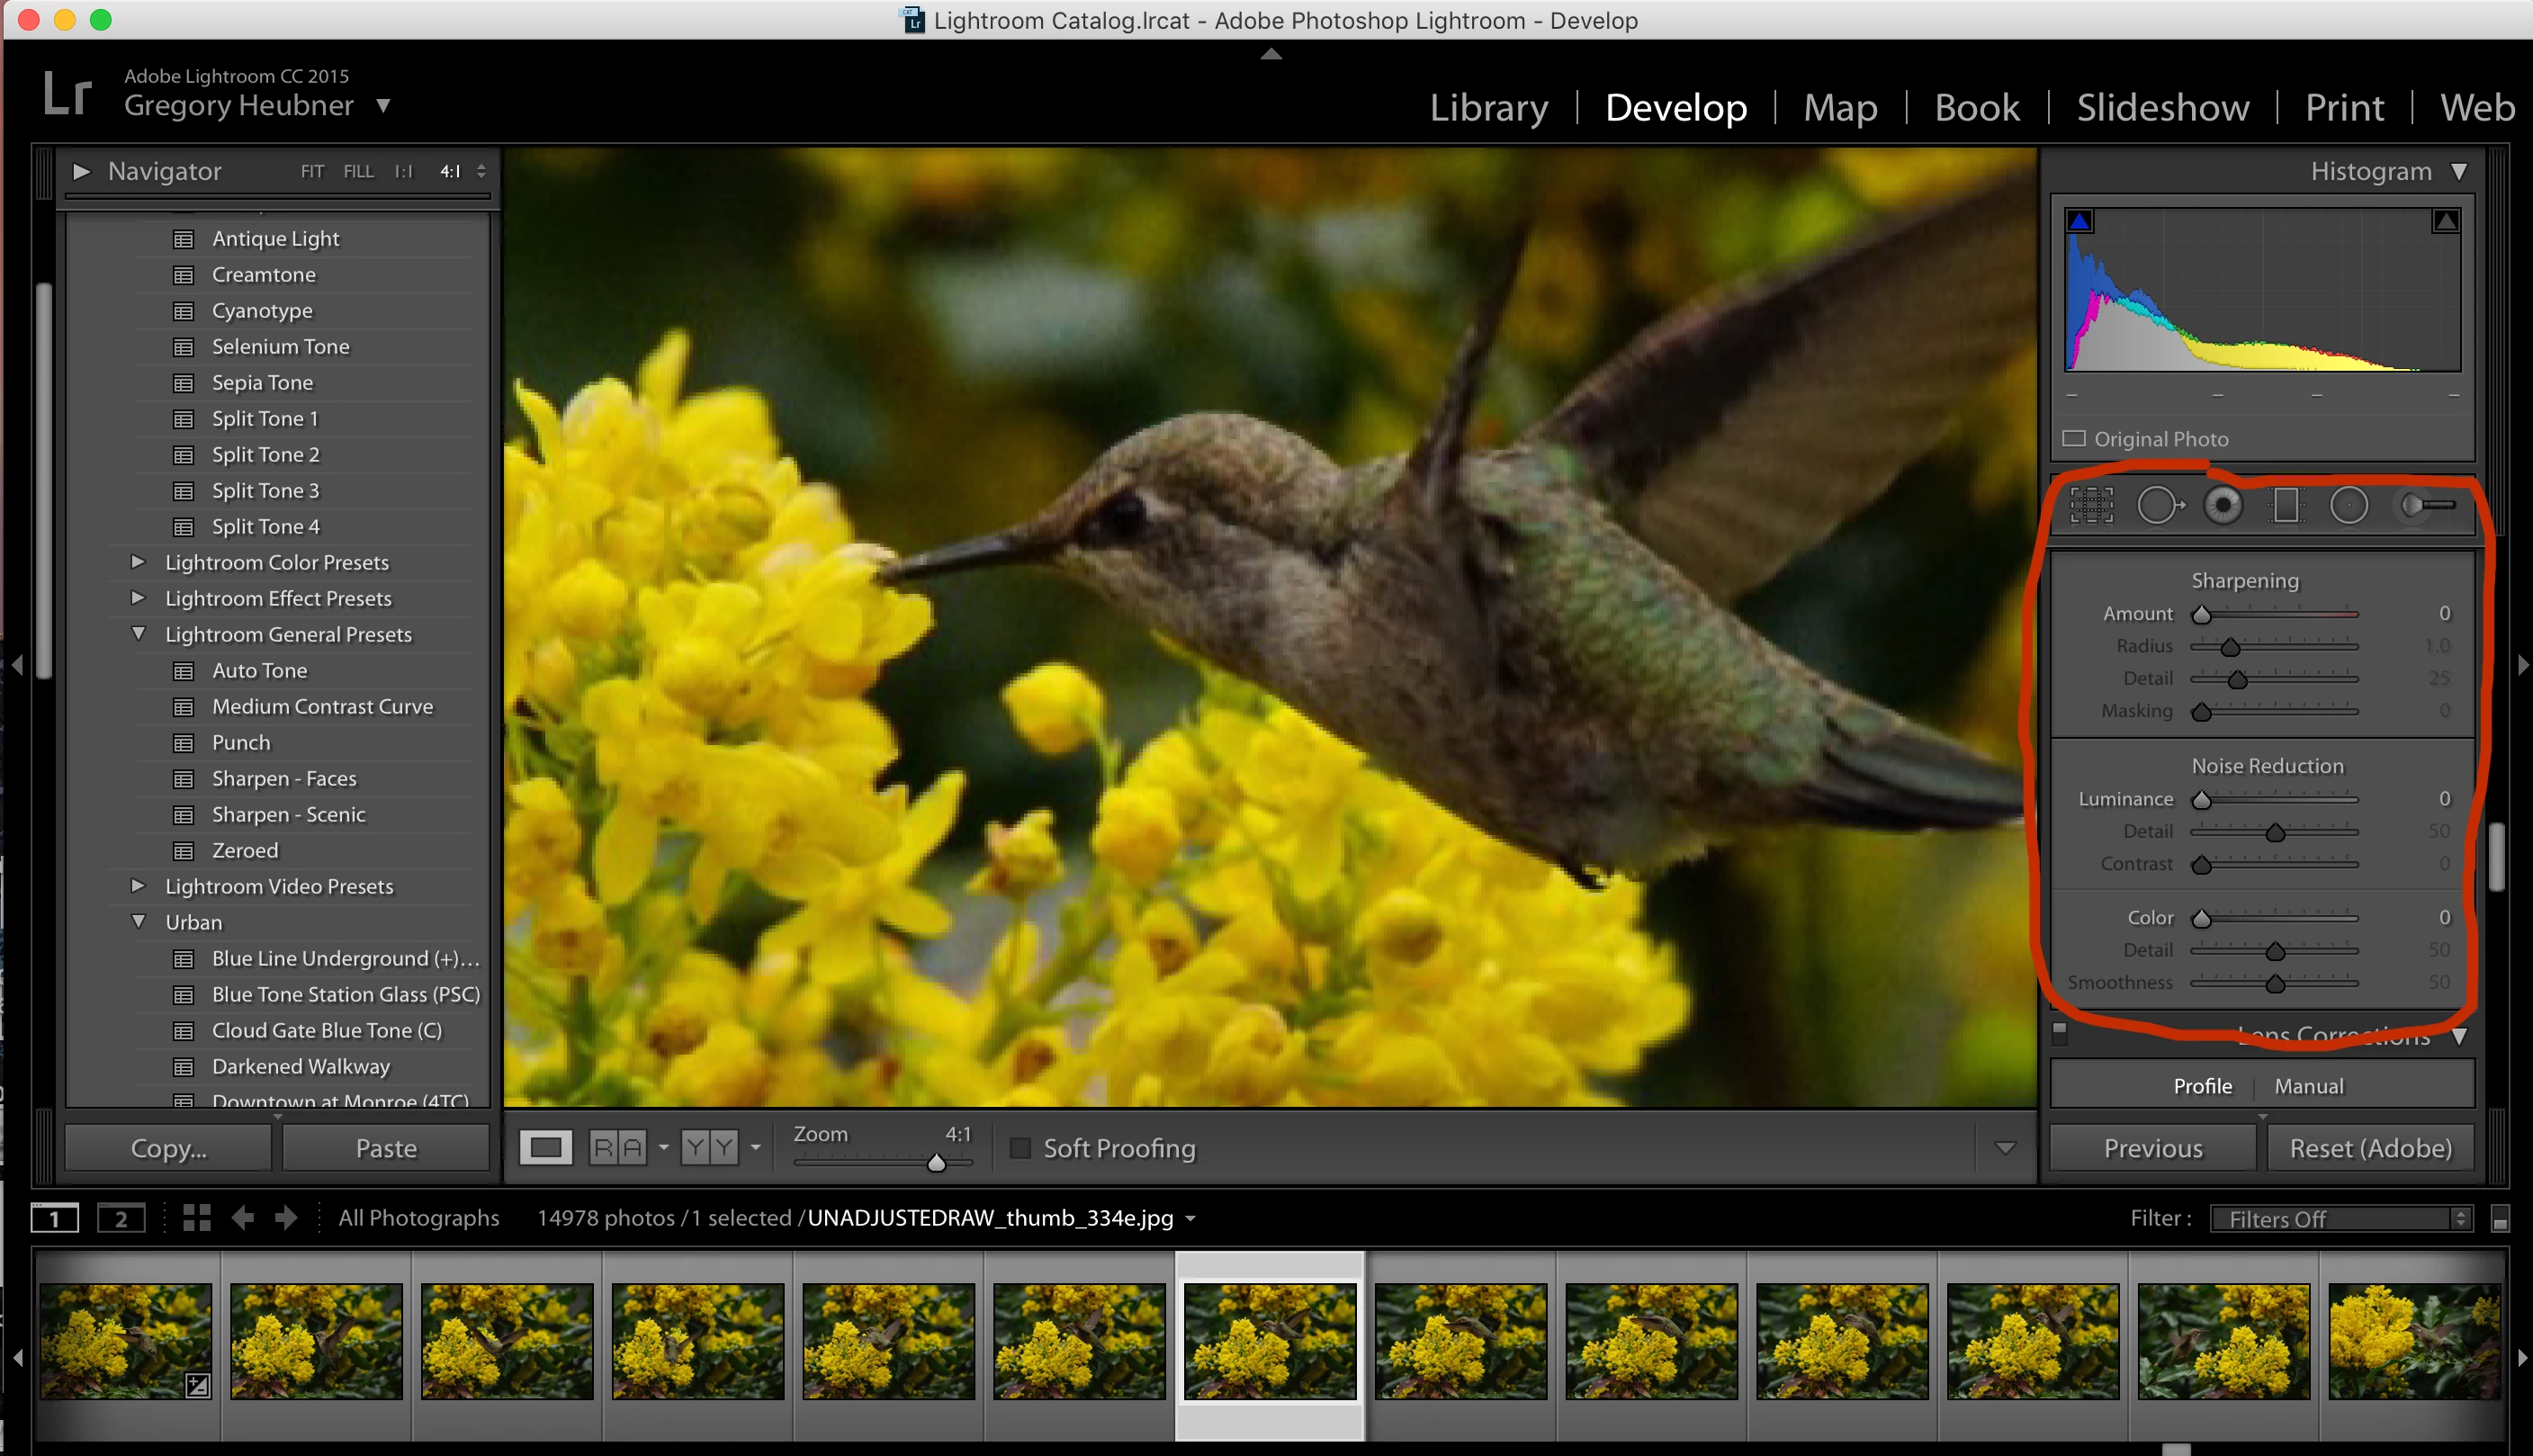Select the Crop Overlay tool
Image resolution: width=2533 pixels, height=1456 pixels.
(x=2090, y=505)
